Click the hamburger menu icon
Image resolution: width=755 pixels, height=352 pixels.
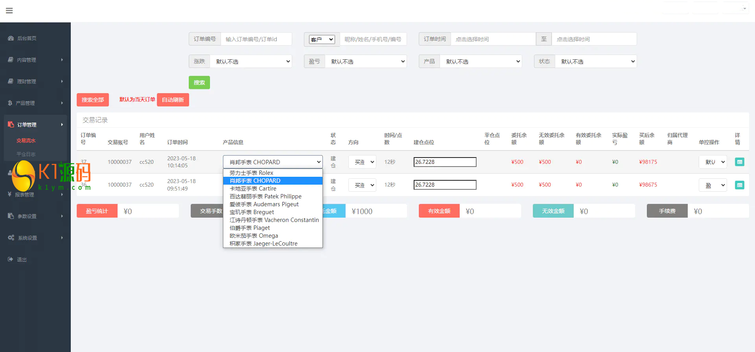tap(9, 11)
